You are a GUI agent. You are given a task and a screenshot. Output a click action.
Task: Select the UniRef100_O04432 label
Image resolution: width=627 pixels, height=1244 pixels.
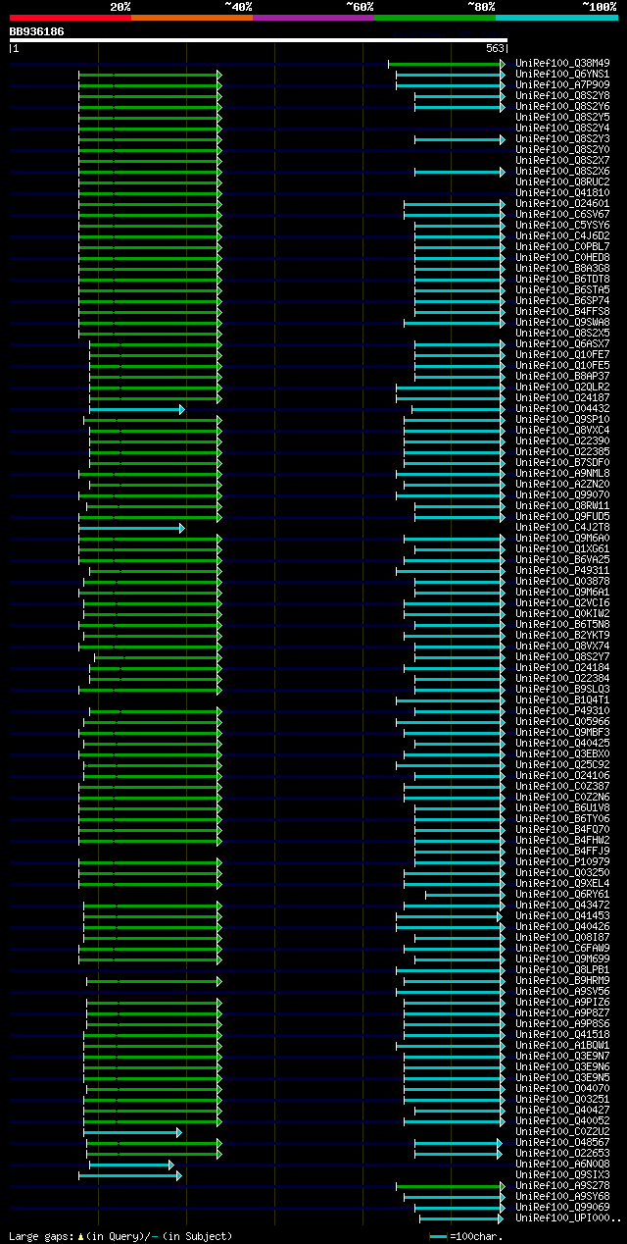click(564, 409)
